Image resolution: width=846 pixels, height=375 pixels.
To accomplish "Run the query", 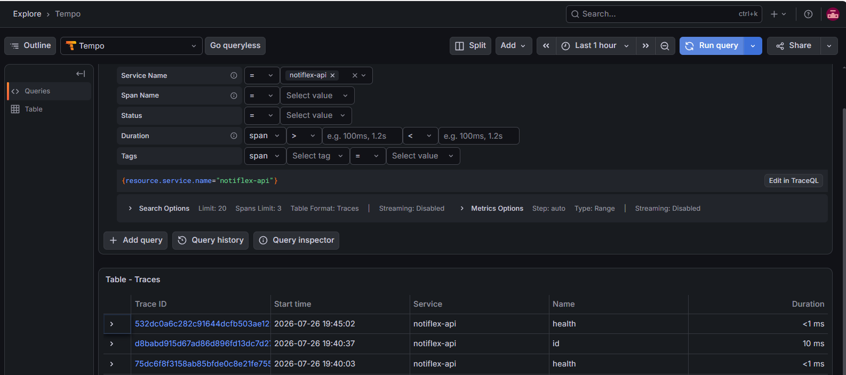I will click(712, 46).
